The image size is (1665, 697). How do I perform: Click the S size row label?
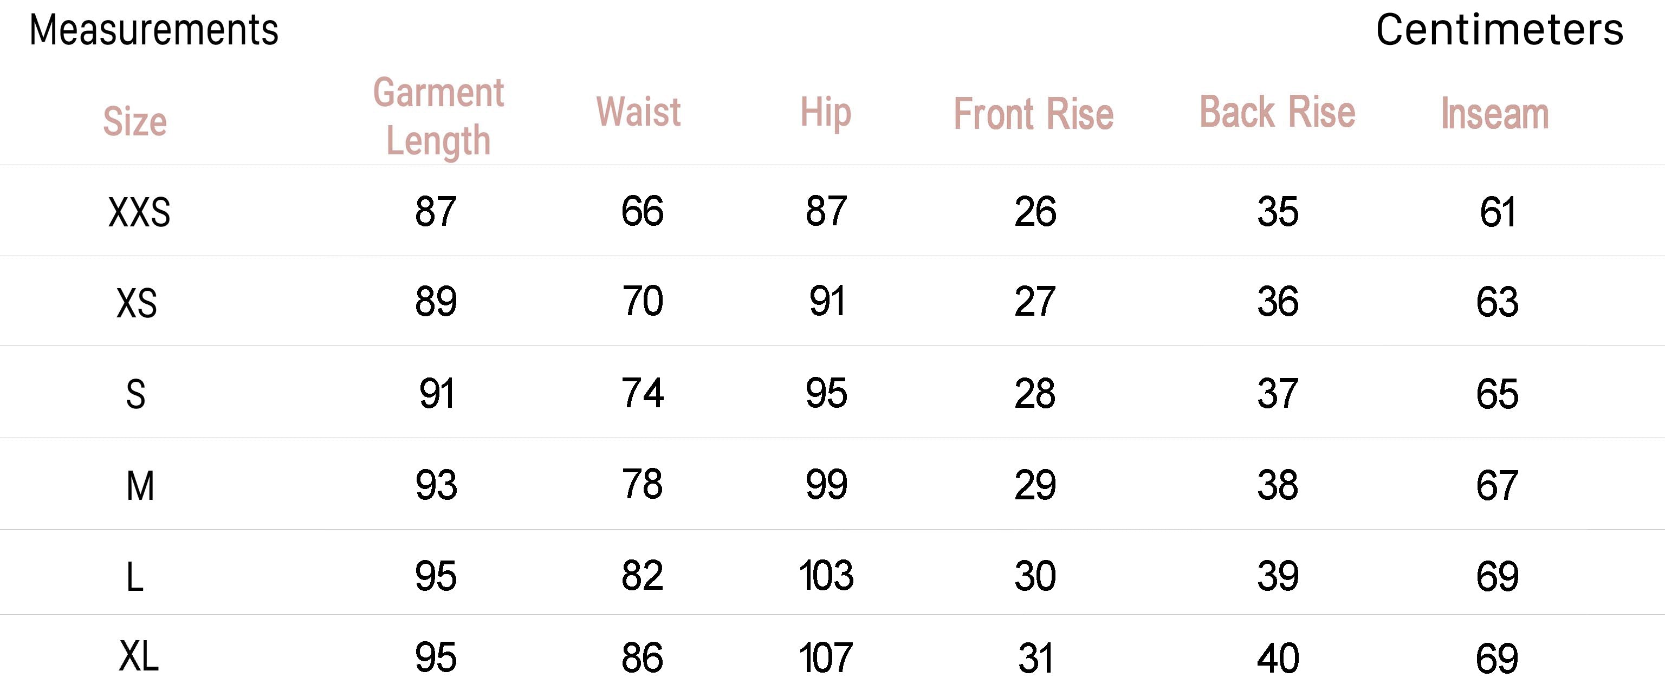[135, 394]
